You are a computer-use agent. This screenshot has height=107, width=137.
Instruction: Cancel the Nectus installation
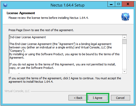120,98
